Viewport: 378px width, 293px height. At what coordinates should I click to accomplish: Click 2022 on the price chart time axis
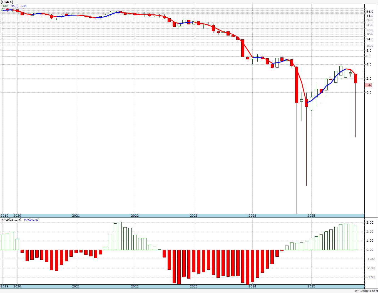point(135,216)
